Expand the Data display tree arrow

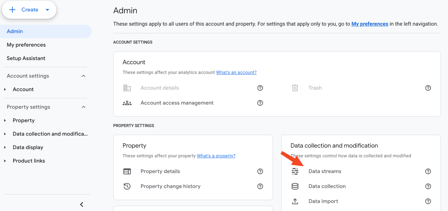(x=5, y=147)
